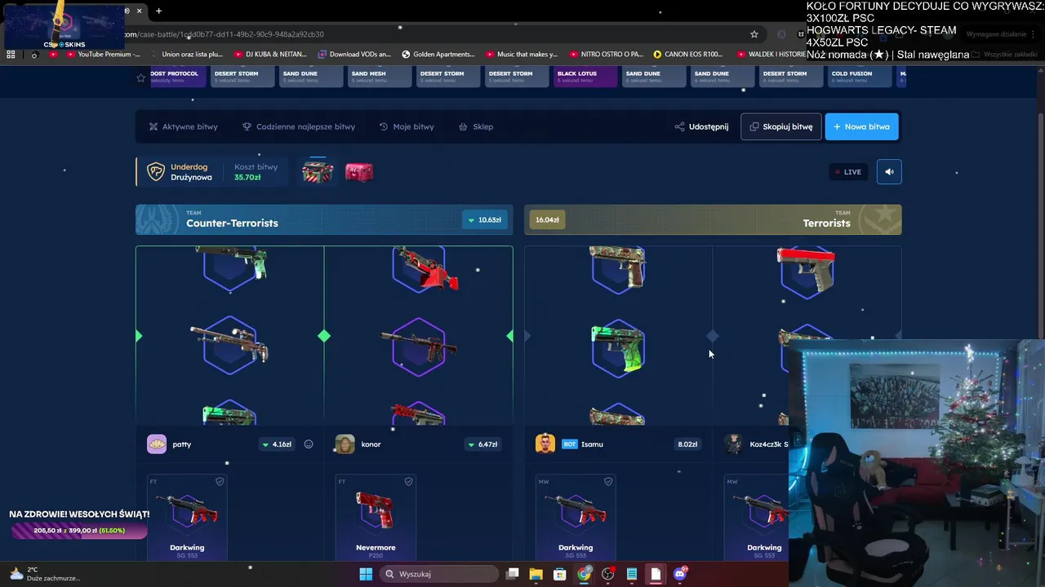Open the WALDEK I HISTORIE bookmark

click(x=772, y=55)
